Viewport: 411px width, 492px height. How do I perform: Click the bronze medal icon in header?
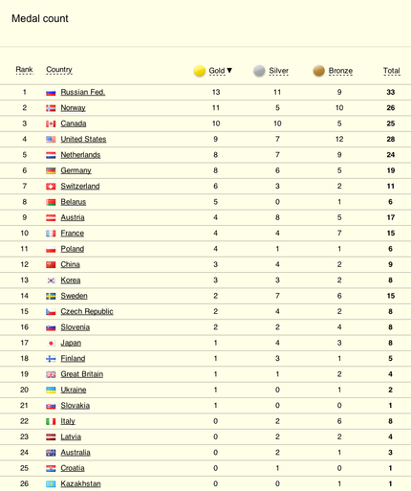tap(319, 71)
